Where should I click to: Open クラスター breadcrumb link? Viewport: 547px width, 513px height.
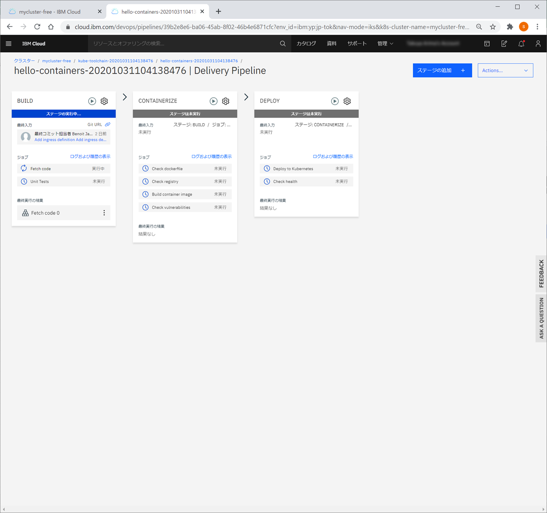(x=25, y=61)
